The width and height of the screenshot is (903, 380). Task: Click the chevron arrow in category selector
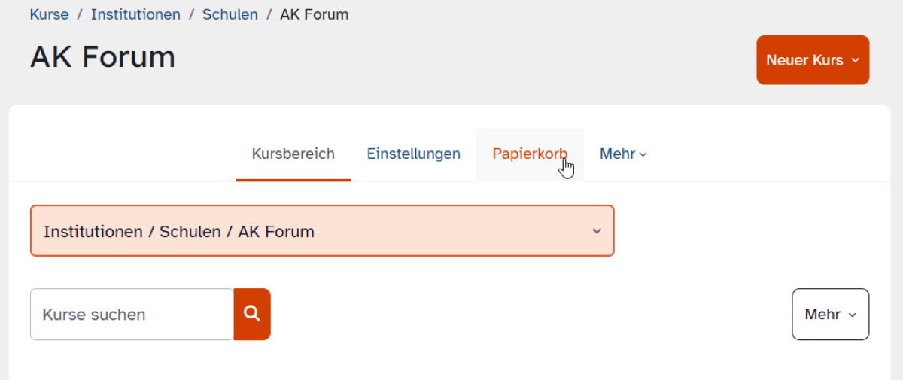[x=597, y=231]
